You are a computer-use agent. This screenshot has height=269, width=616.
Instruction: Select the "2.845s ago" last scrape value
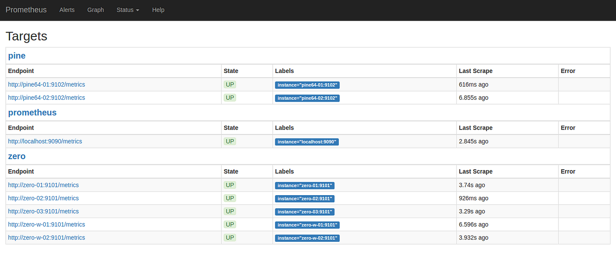(x=473, y=141)
